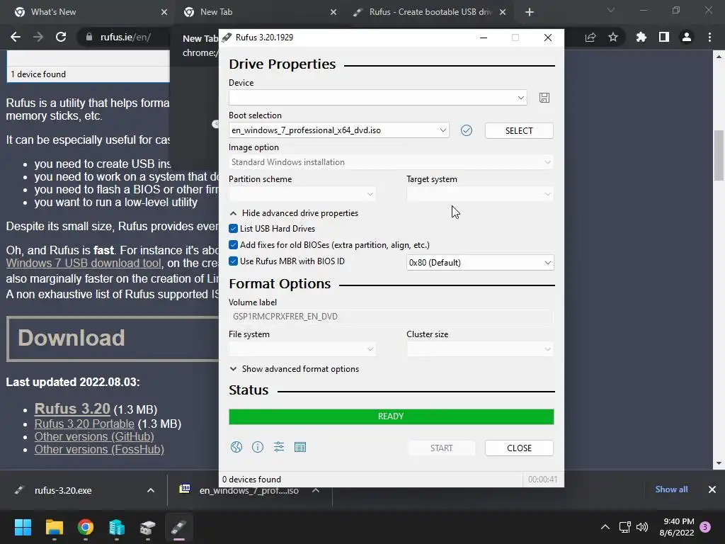Open a new Chrome tab with plus
Viewport: 725px width, 544px height.
(530, 12)
